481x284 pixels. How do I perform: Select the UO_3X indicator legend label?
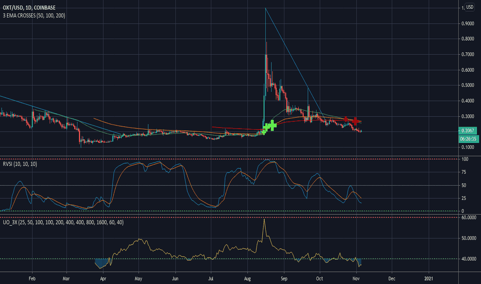[63, 222]
